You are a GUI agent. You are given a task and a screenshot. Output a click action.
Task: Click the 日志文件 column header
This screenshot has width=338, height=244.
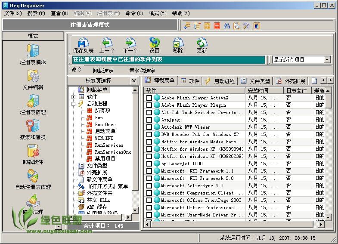298,91
